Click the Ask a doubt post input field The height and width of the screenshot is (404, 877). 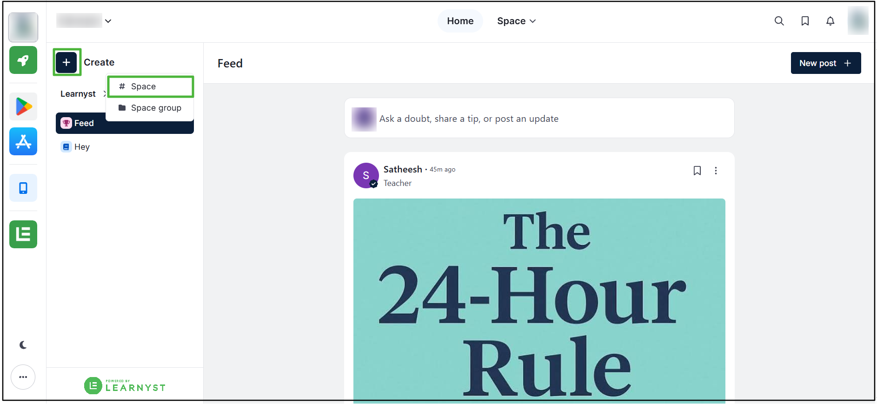tap(539, 118)
